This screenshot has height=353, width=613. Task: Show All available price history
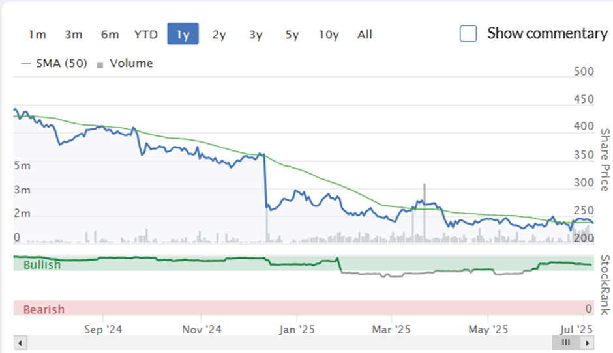(365, 35)
